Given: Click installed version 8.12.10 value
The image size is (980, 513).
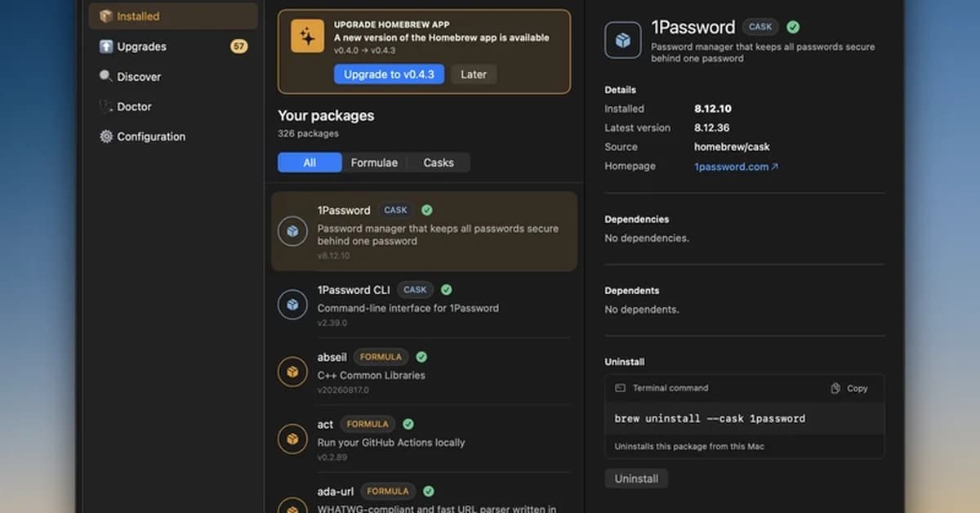Looking at the screenshot, I should [x=713, y=109].
